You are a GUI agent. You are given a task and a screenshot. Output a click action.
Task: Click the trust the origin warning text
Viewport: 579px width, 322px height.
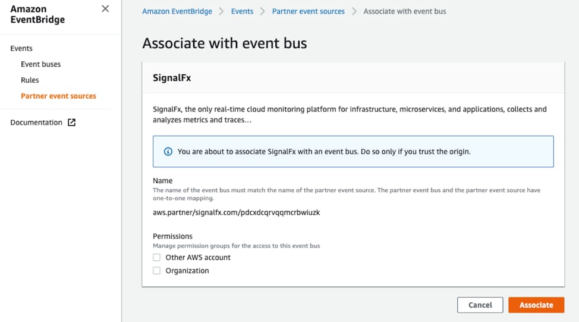click(324, 152)
